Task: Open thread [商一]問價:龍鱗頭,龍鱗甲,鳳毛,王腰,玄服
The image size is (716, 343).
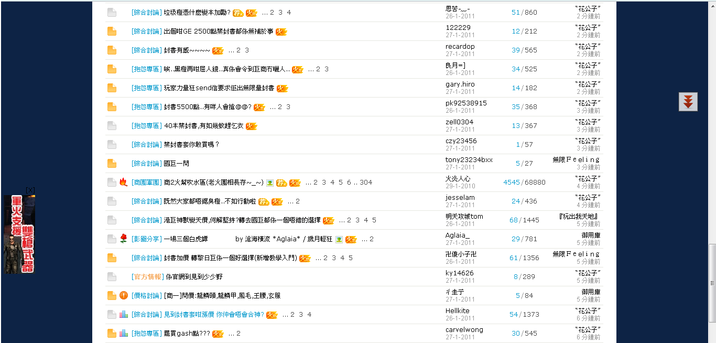Action: (x=222, y=296)
